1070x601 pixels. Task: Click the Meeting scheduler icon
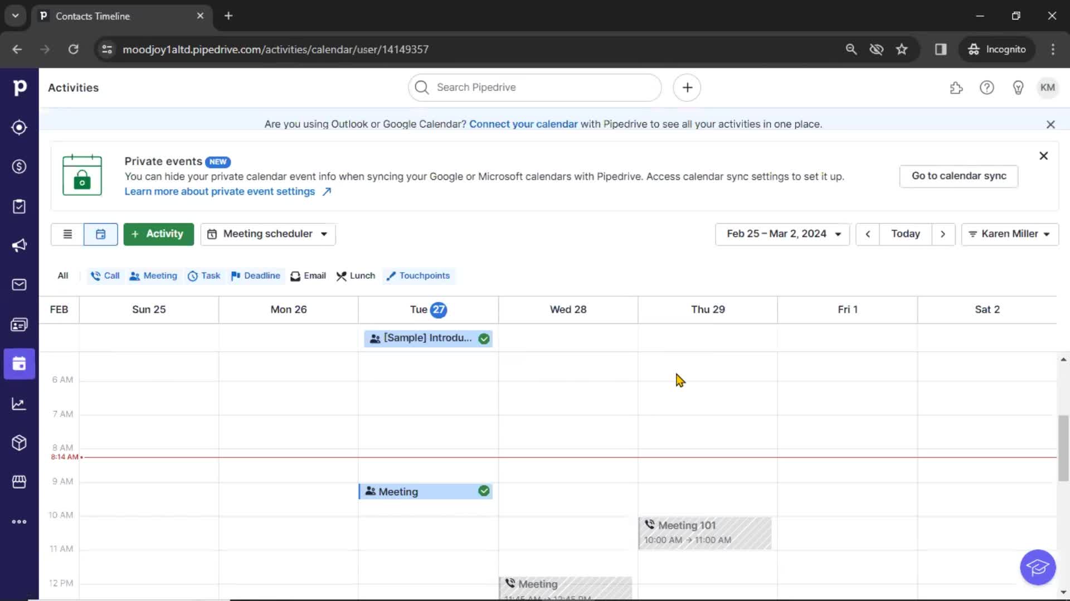click(213, 233)
